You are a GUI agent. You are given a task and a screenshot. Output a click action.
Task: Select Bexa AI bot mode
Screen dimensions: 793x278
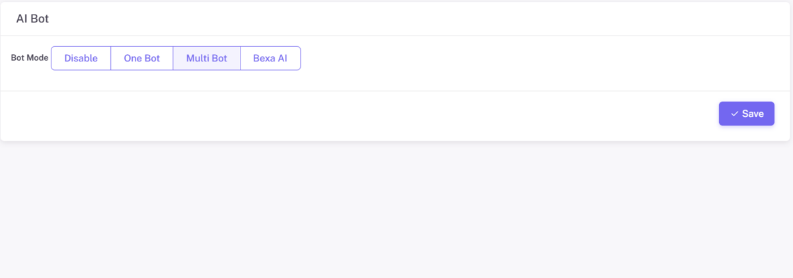coord(270,58)
